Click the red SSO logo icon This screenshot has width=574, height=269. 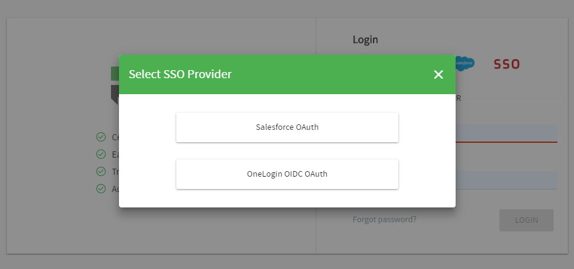click(x=507, y=63)
